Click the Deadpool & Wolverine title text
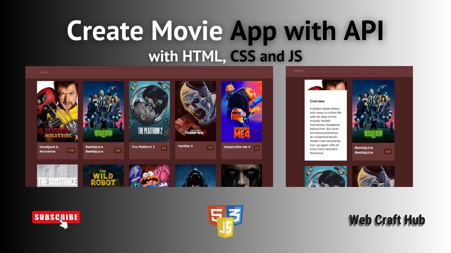This screenshot has width=451, height=253. (49, 149)
